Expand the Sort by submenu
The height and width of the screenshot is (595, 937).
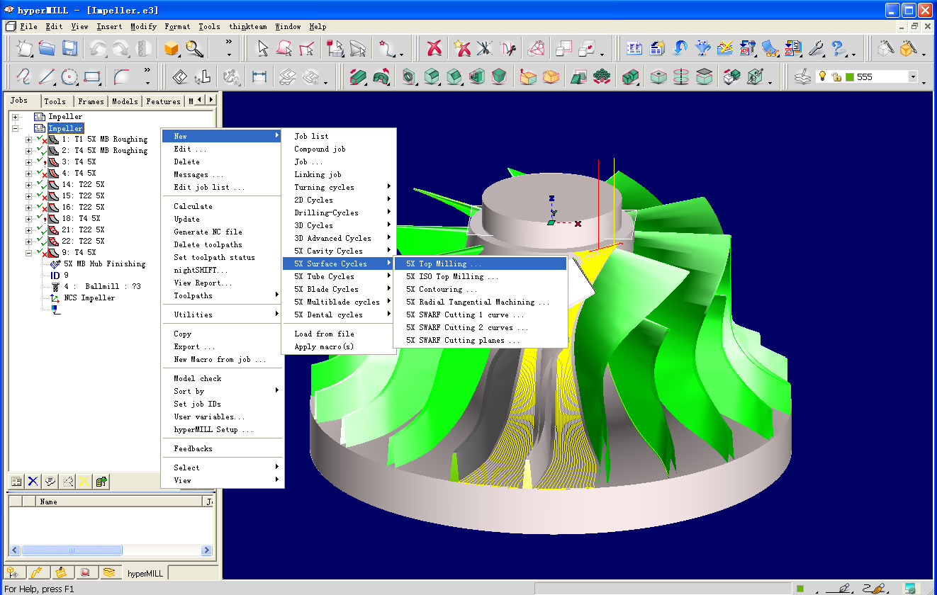pos(223,391)
